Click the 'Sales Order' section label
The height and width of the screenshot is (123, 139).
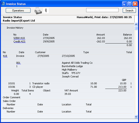9,101
